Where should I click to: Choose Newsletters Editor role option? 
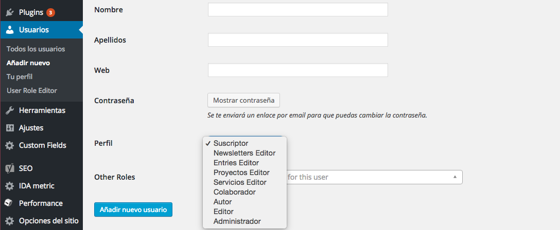pyautogui.click(x=244, y=153)
